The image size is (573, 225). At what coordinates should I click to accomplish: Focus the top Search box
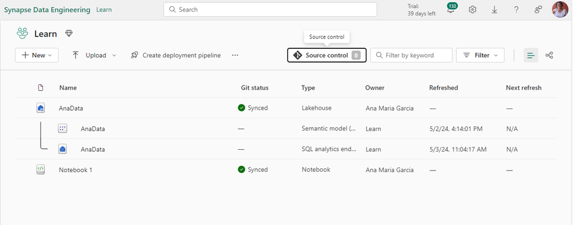pos(270,10)
